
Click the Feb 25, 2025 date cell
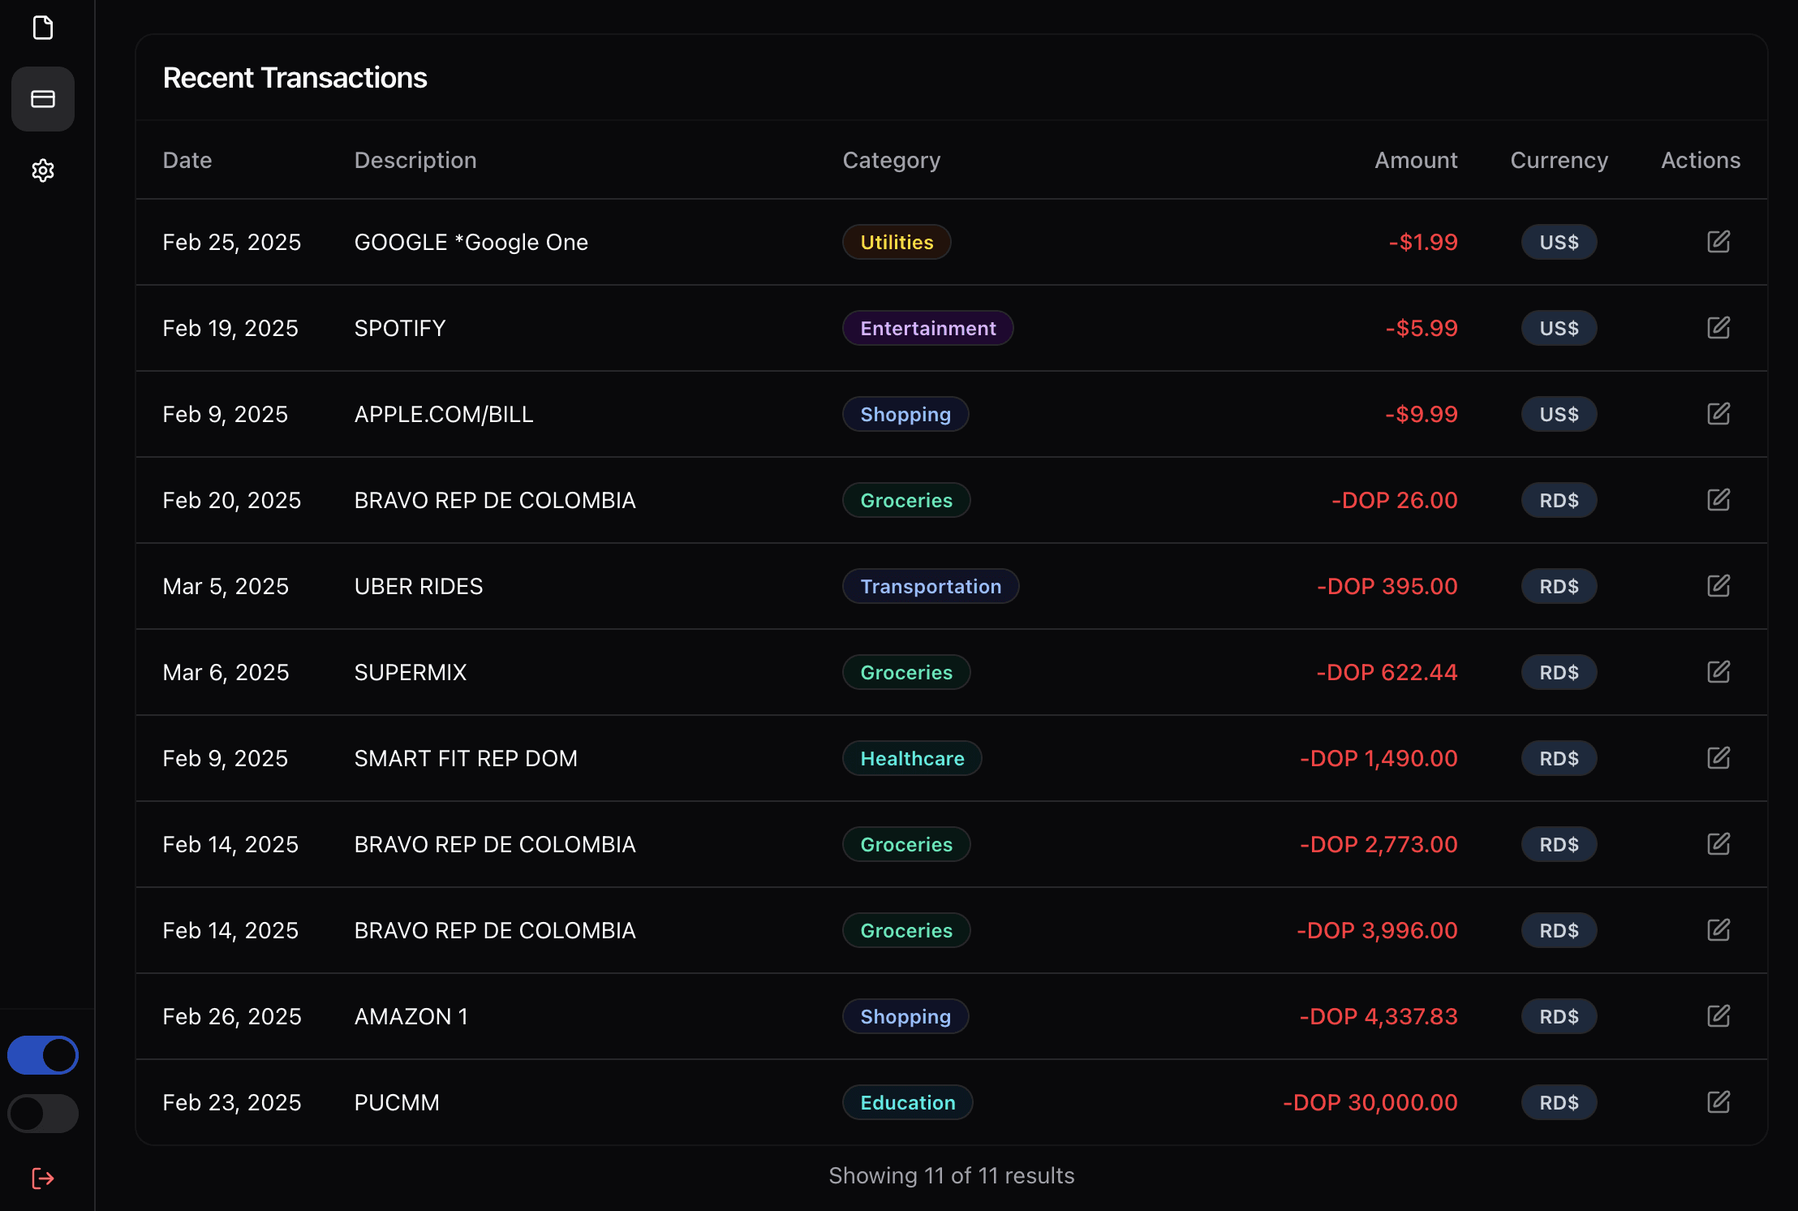pyautogui.click(x=232, y=242)
